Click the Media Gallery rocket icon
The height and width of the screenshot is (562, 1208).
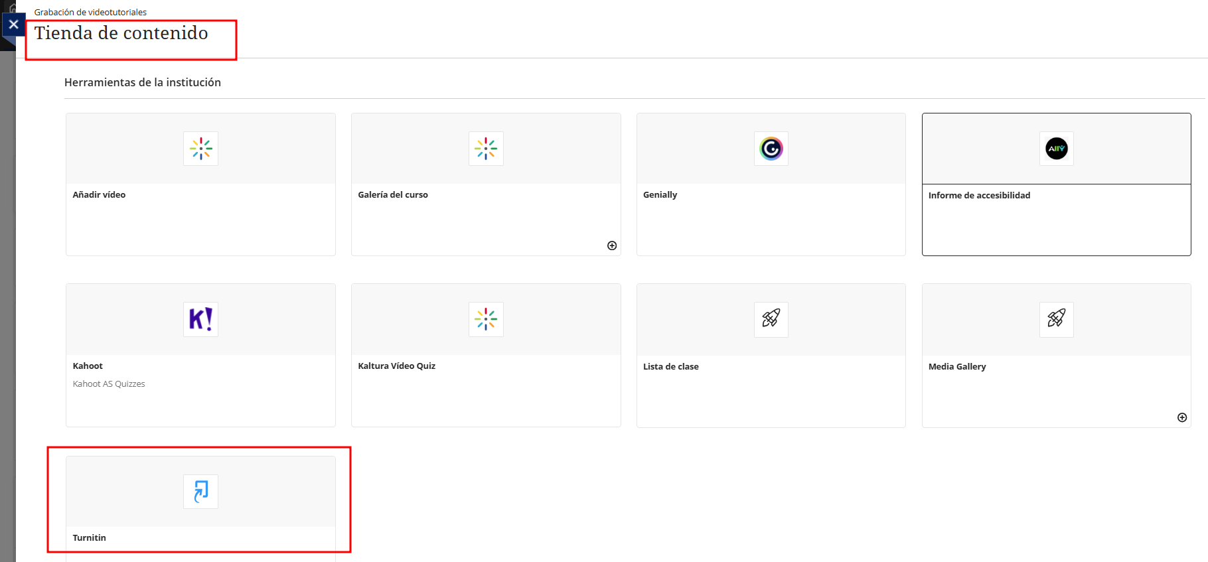1056,319
